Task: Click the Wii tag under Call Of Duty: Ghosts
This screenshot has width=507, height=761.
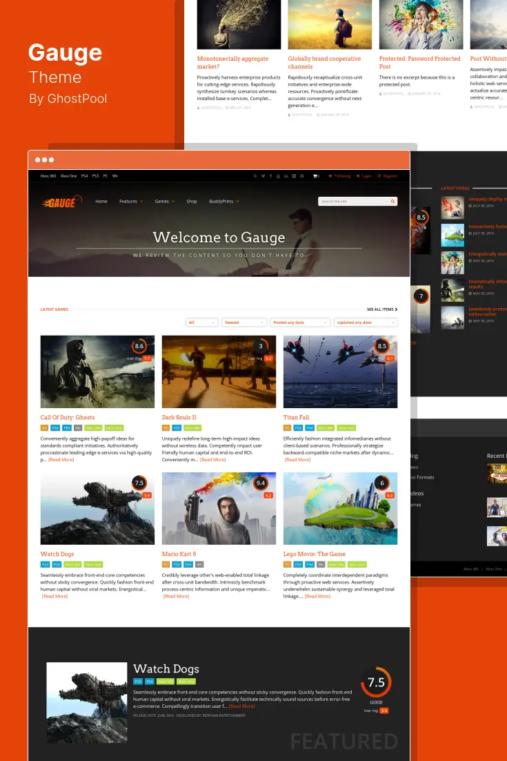Action: [x=77, y=428]
